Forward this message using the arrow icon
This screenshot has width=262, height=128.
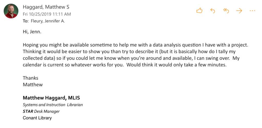(239, 10)
